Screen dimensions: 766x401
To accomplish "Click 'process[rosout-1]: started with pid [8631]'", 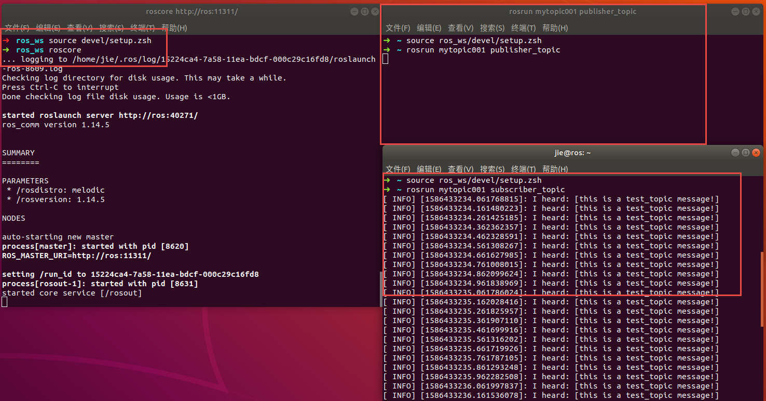I will [x=100, y=284].
